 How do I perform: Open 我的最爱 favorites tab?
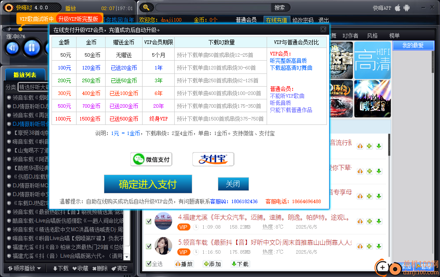click(413, 45)
